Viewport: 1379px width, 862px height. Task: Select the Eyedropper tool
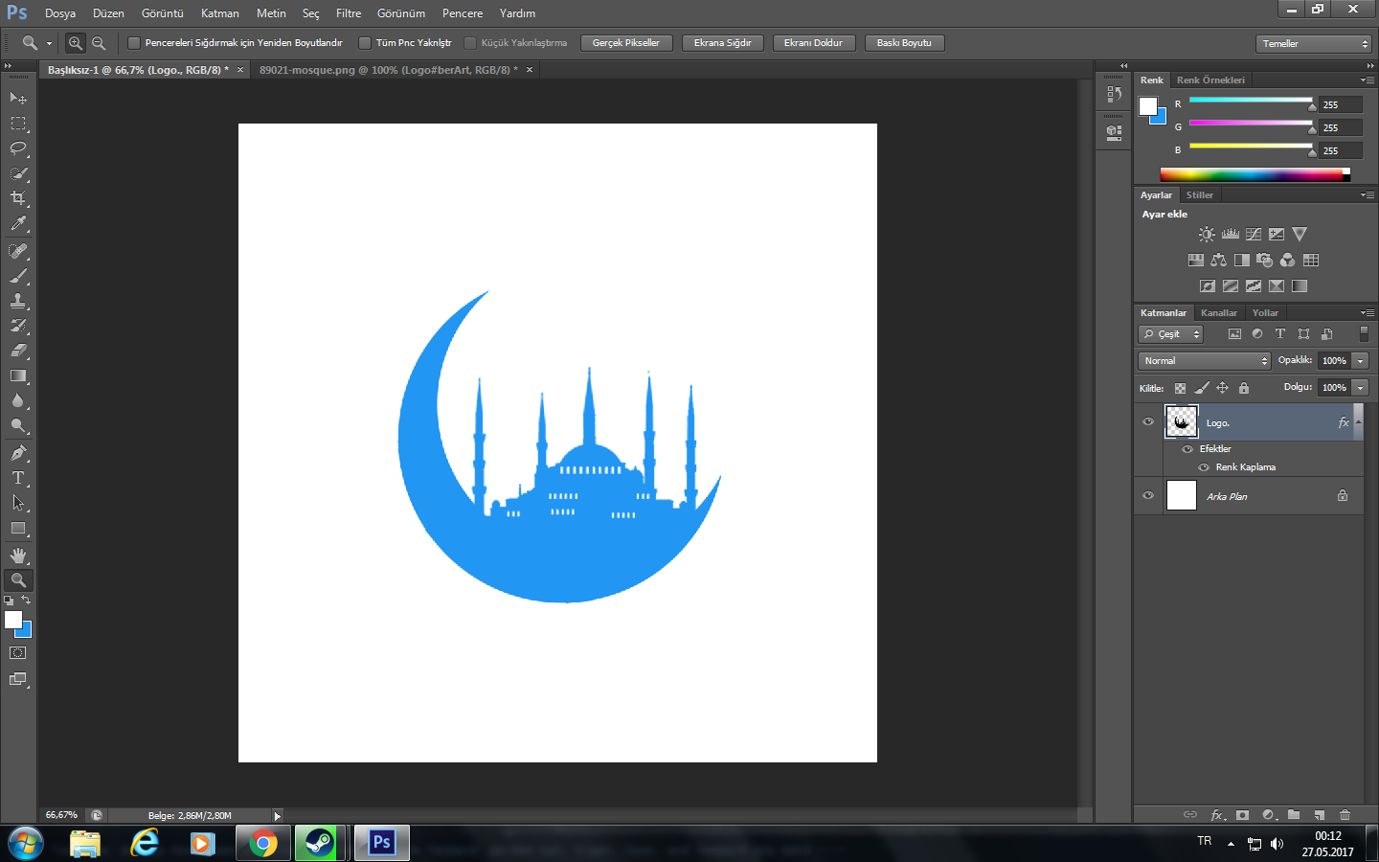pyautogui.click(x=18, y=224)
